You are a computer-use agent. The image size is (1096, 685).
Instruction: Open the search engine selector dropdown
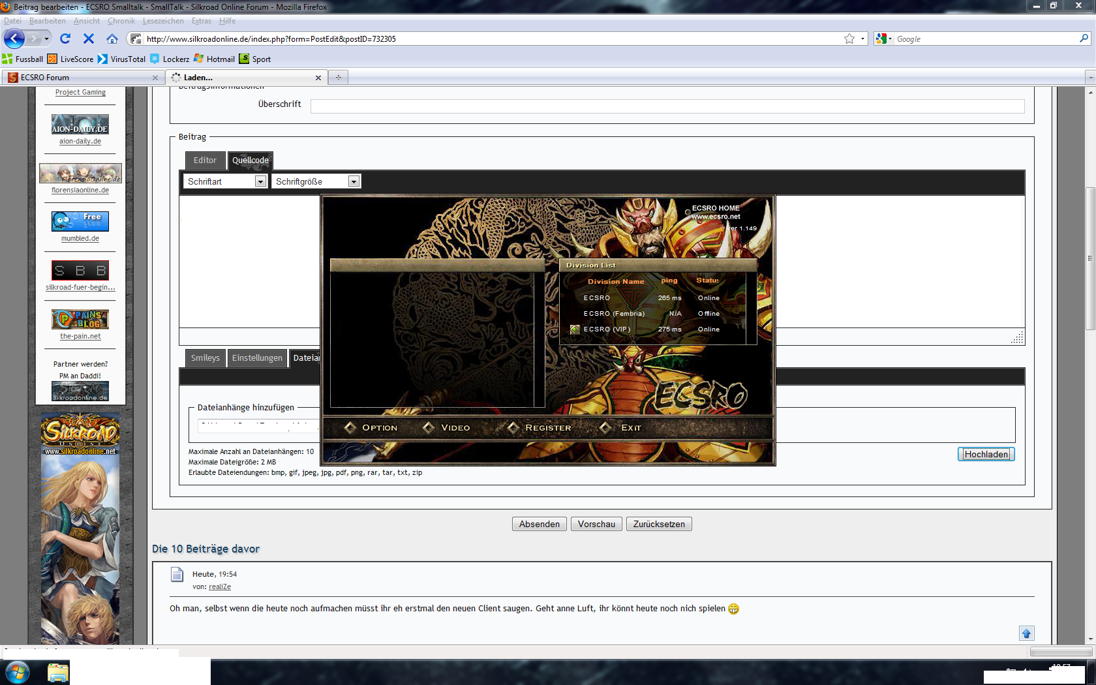click(884, 39)
